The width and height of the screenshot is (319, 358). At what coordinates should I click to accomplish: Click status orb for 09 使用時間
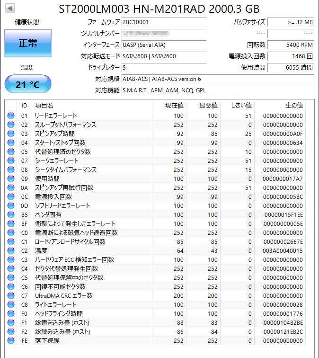tap(11, 179)
